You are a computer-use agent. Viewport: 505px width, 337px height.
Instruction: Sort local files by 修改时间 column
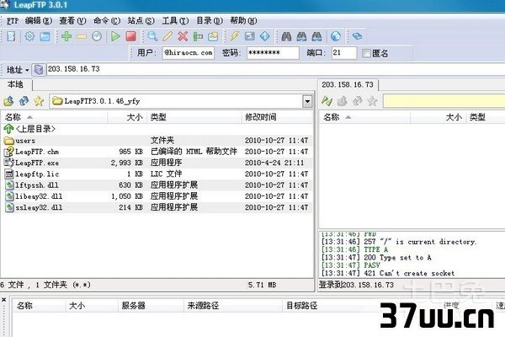(277, 117)
